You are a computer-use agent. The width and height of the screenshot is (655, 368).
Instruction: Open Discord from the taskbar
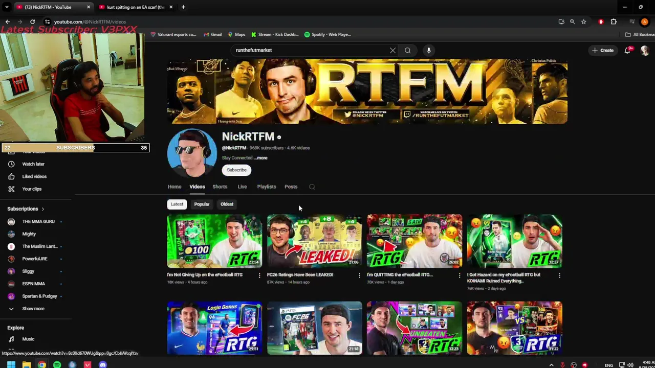(103, 364)
